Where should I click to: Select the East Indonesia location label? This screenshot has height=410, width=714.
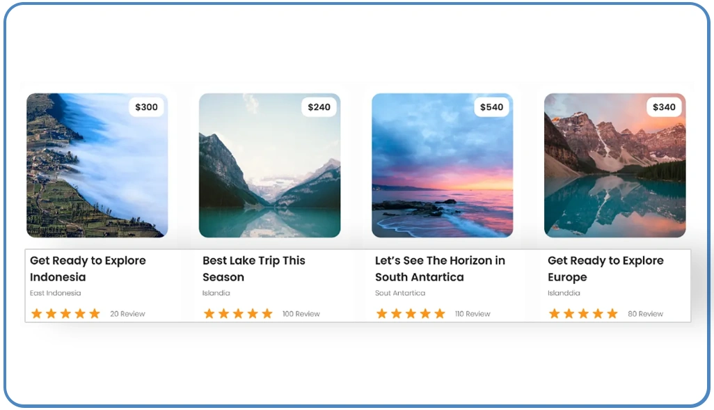tap(56, 293)
